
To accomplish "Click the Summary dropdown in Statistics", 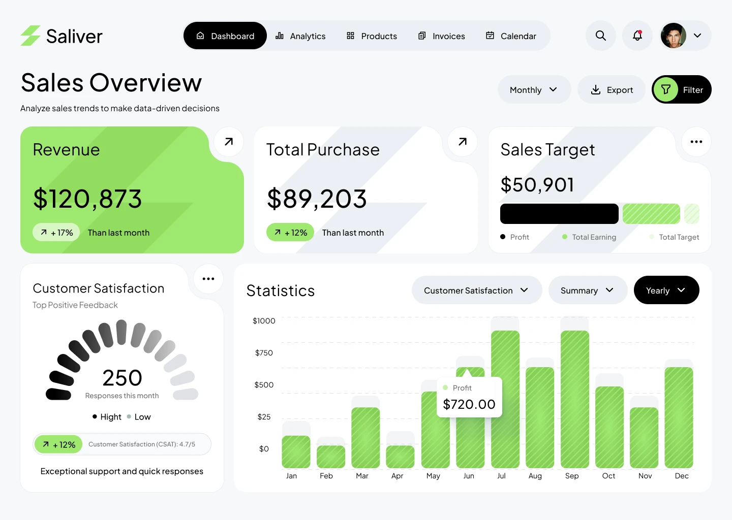I will 588,290.
